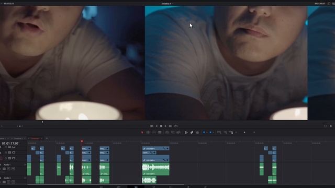
Task: Click the red timeline playhead marker
Action: (x=82, y=142)
